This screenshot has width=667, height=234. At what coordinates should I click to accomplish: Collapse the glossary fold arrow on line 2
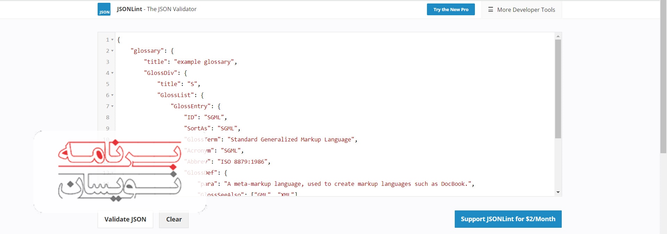112,51
